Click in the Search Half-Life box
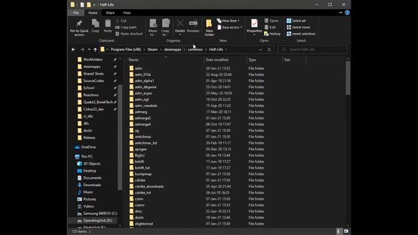Screen dimensions: 418x235 pyautogui.click(x=312, y=50)
